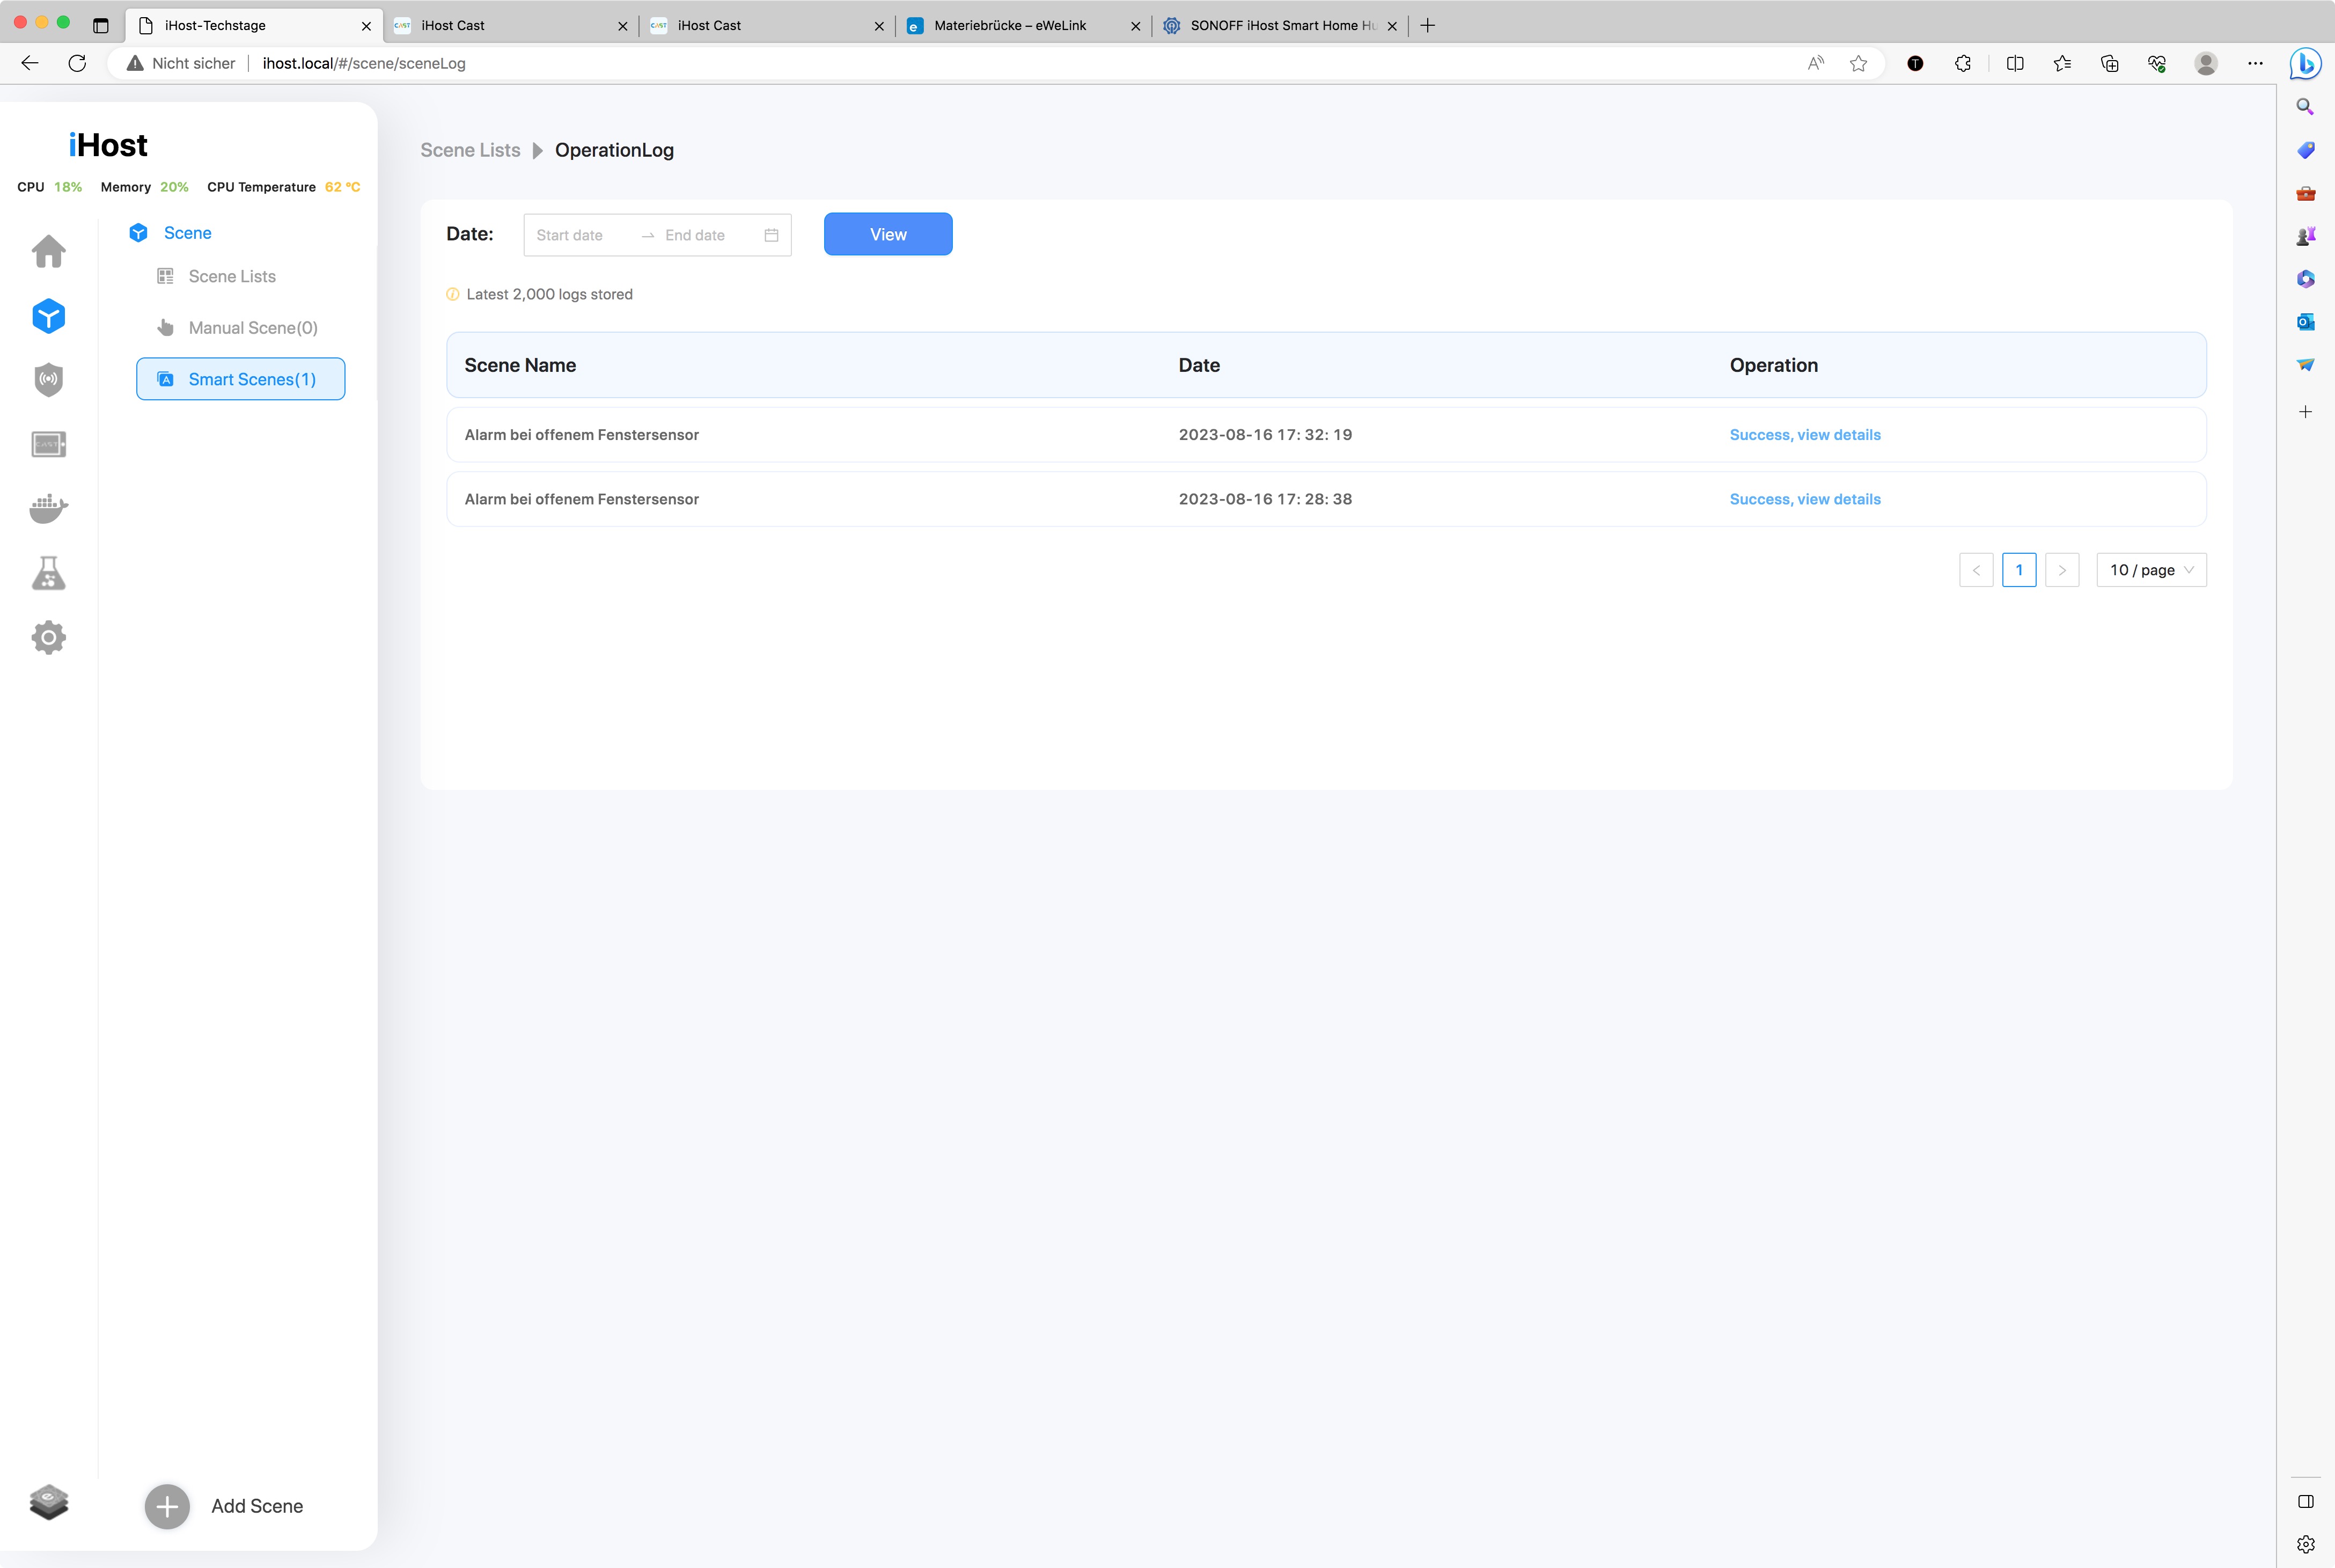Click the calendar icon in date field
The height and width of the screenshot is (1568, 2335).
tap(770, 235)
